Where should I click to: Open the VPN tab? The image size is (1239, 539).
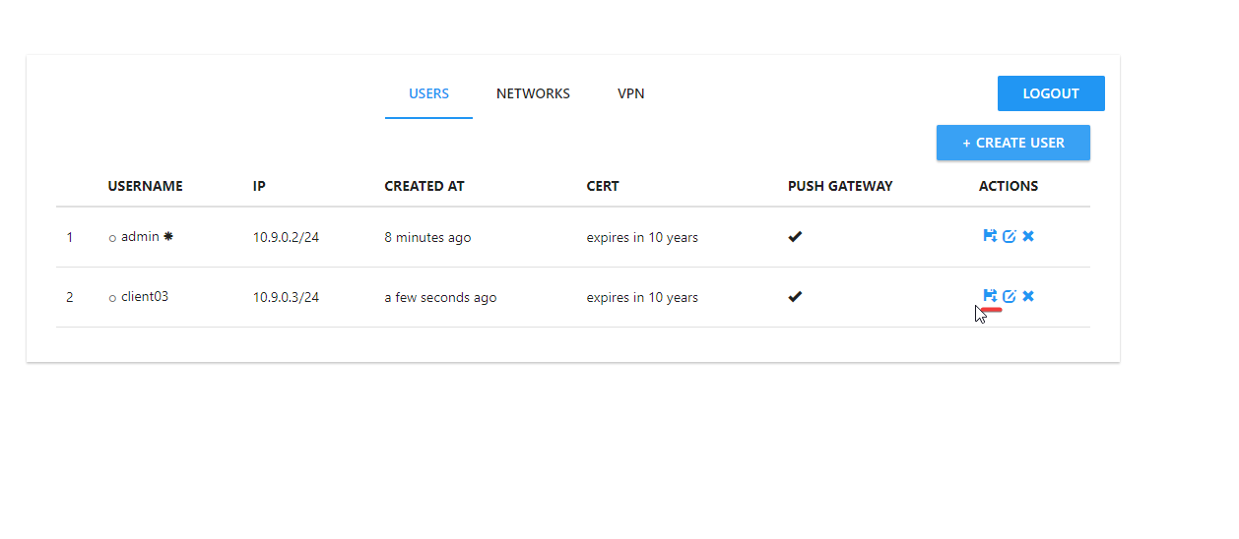tap(631, 94)
